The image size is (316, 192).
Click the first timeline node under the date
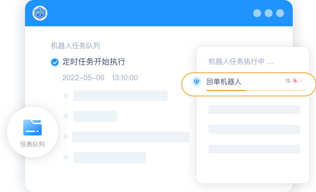coord(66,96)
